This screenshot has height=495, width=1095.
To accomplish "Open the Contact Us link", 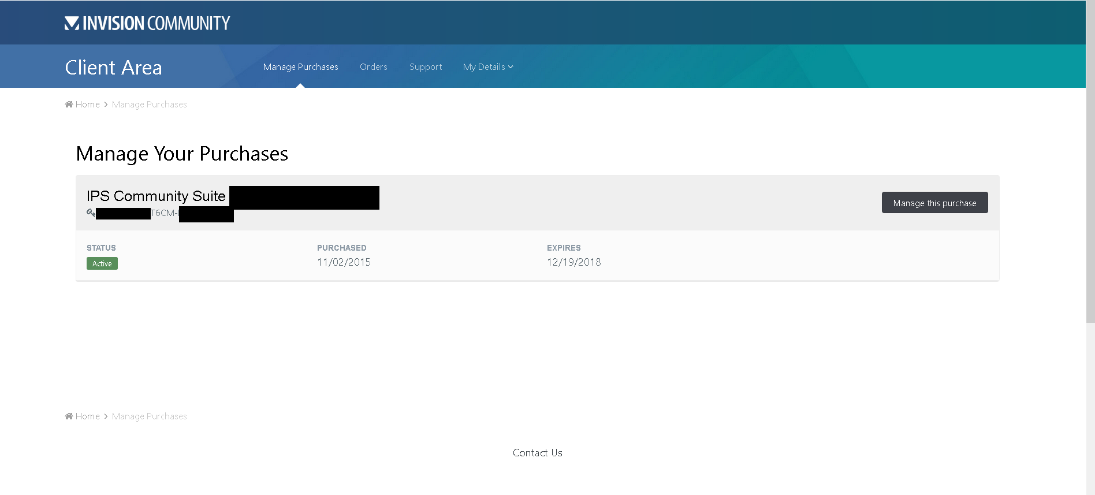I will coord(538,453).
